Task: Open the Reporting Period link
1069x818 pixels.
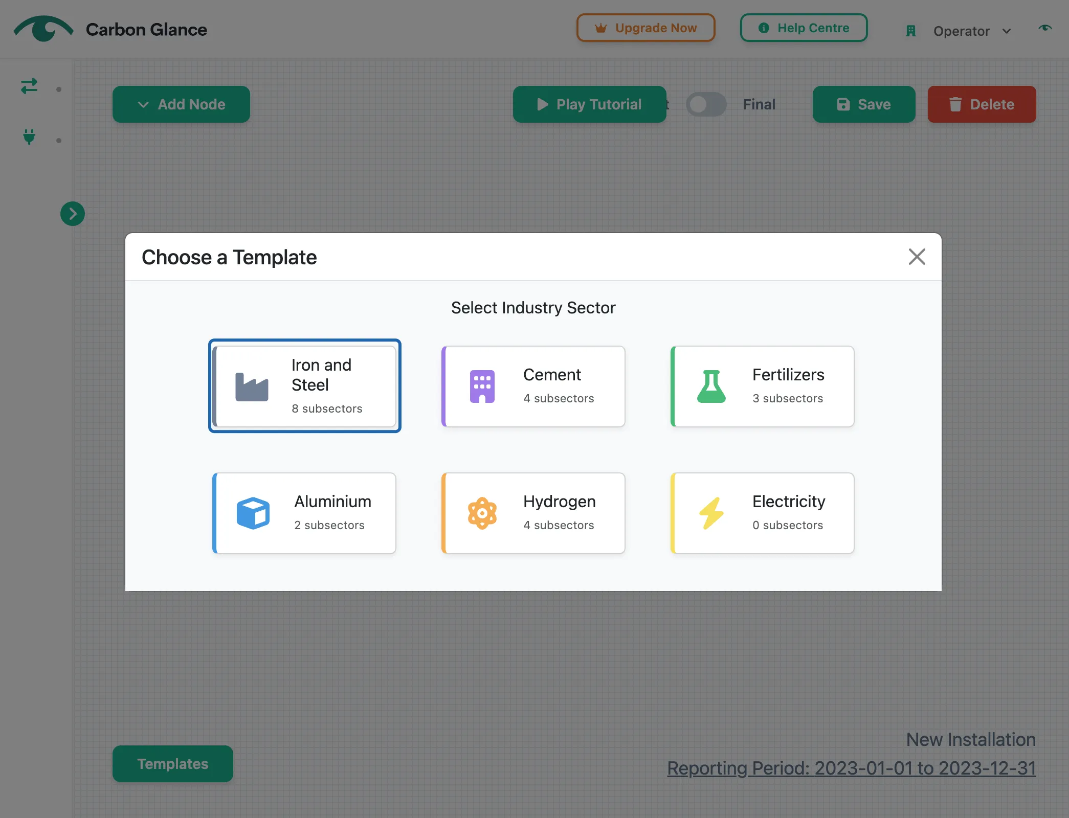Action: 852,768
